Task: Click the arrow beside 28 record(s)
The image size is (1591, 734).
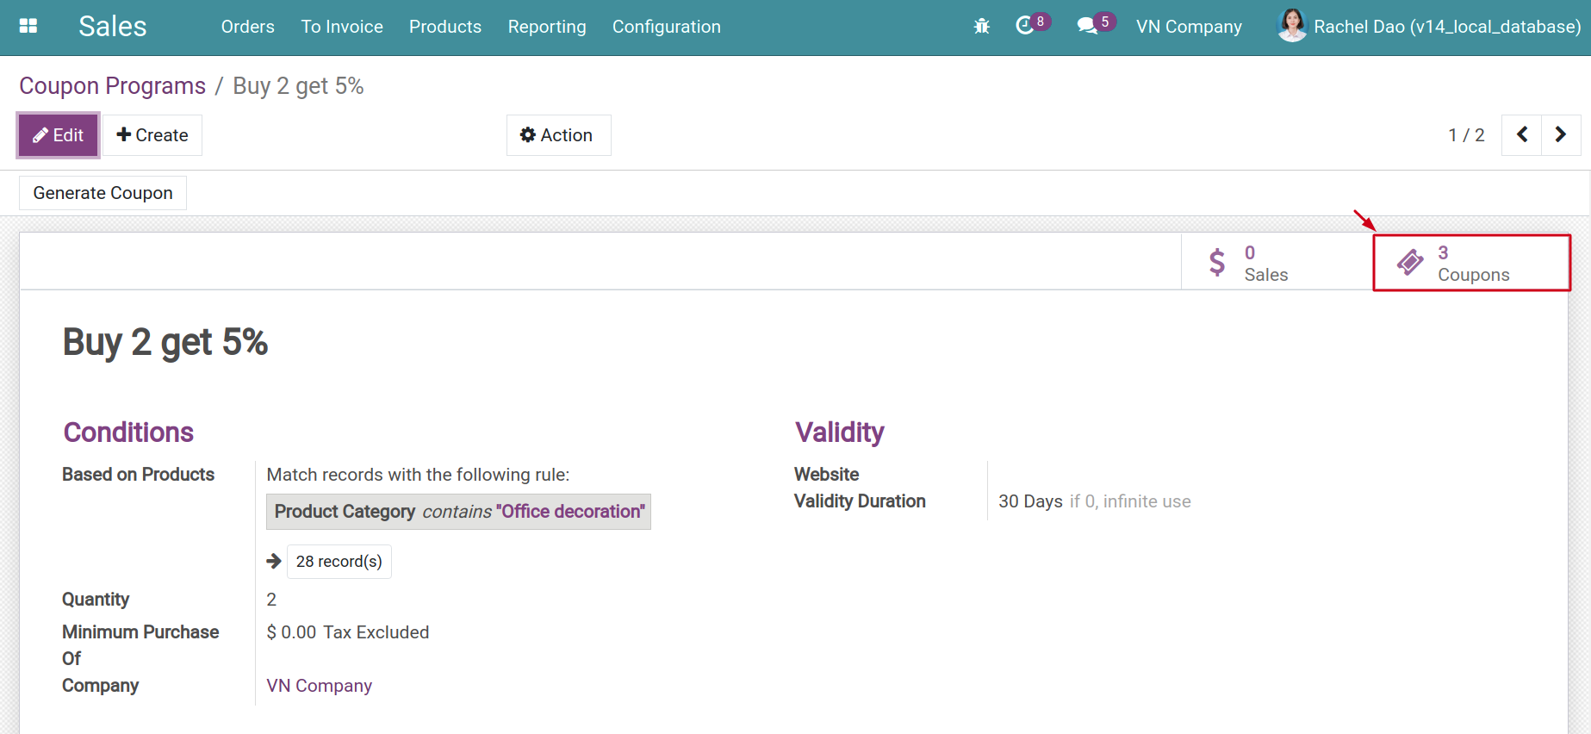Action: pos(274,562)
